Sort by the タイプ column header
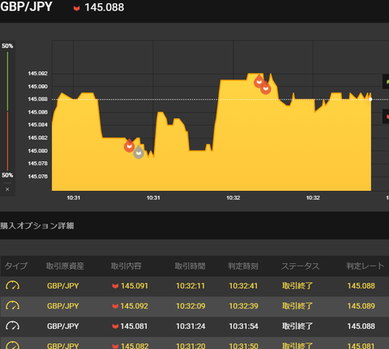The image size is (389, 349). click(x=16, y=266)
